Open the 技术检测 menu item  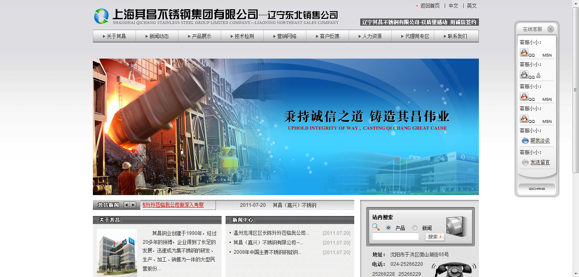click(x=242, y=36)
